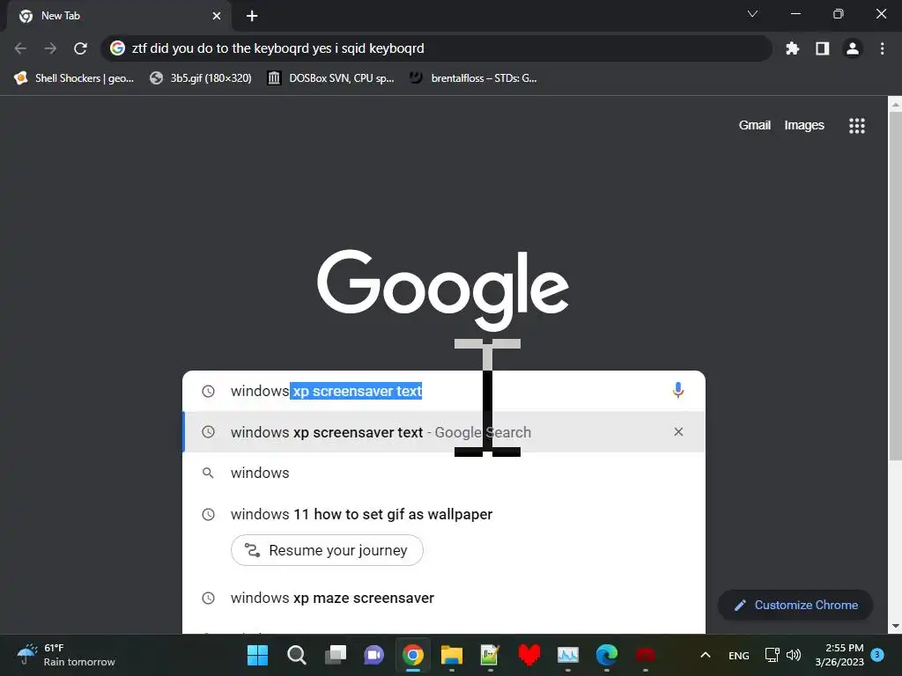Open a new tab with the plus button

pyautogui.click(x=252, y=16)
